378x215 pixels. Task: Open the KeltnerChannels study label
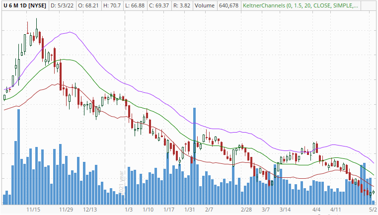point(301,5)
